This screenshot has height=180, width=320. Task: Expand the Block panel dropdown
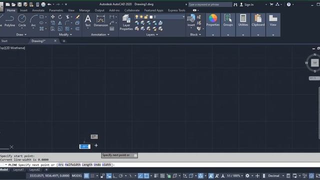[195, 34]
